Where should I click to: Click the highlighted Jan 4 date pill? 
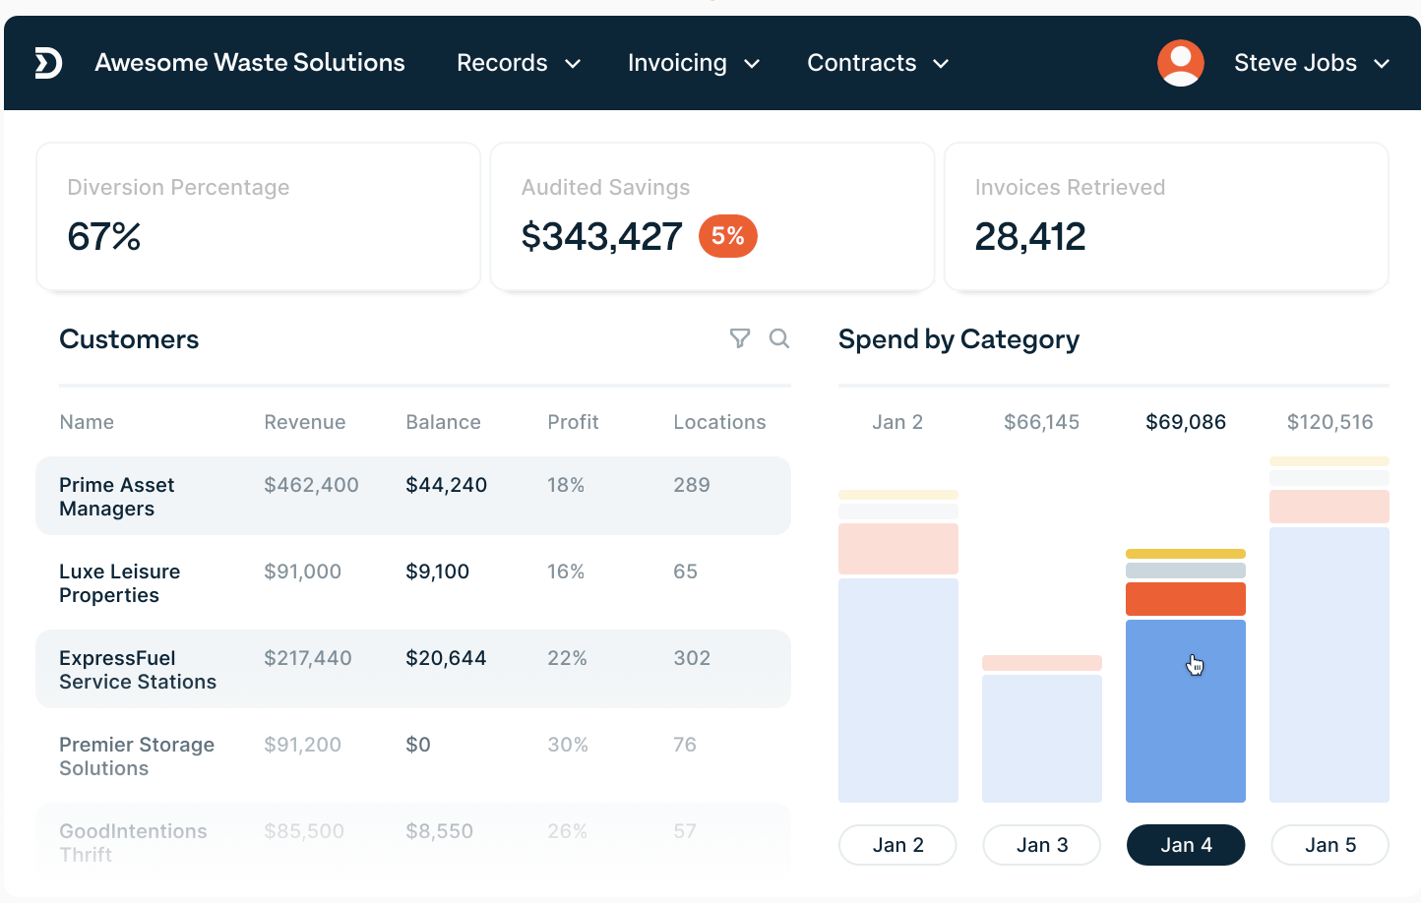pyautogui.click(x=1186, y=845)
